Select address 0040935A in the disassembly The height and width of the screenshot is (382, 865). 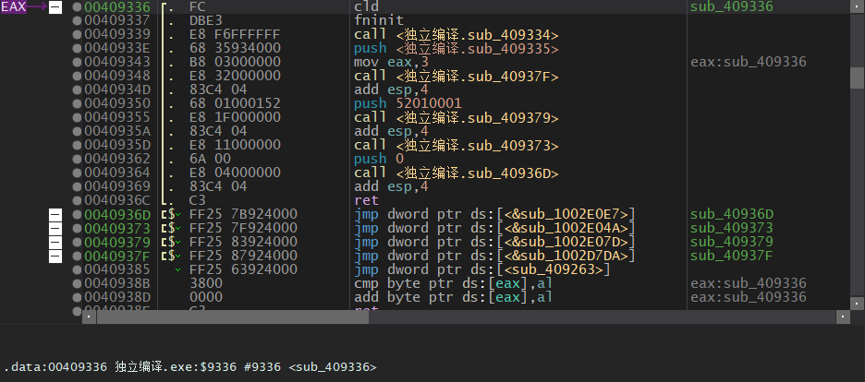pyautogui.click(x=117, y=132)
